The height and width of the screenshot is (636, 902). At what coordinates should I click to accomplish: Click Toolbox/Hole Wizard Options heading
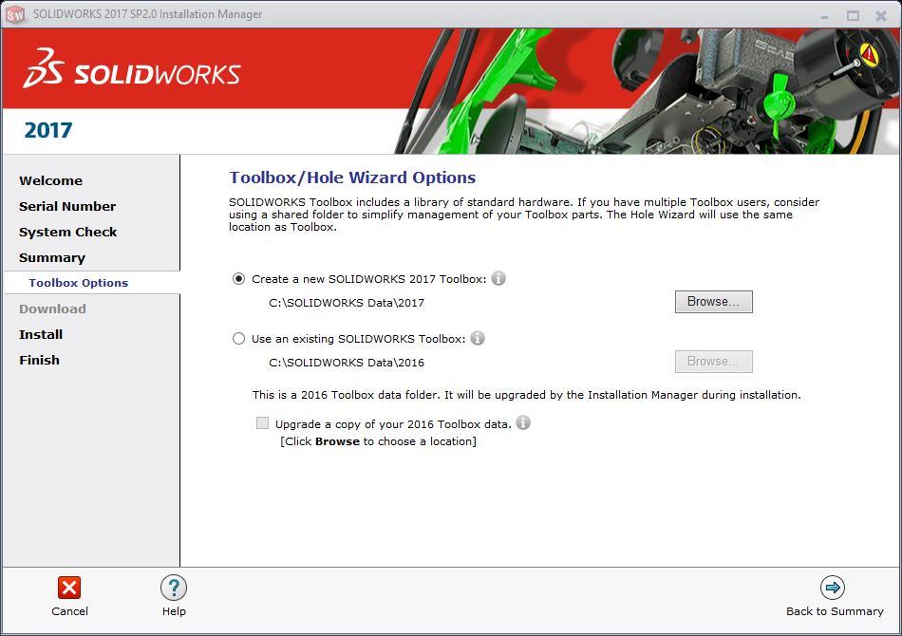pyautogui.click(x=352, y=178)
